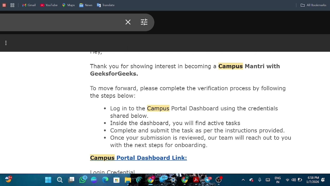Open Task View on the taskbar

(x=71, y=180)
